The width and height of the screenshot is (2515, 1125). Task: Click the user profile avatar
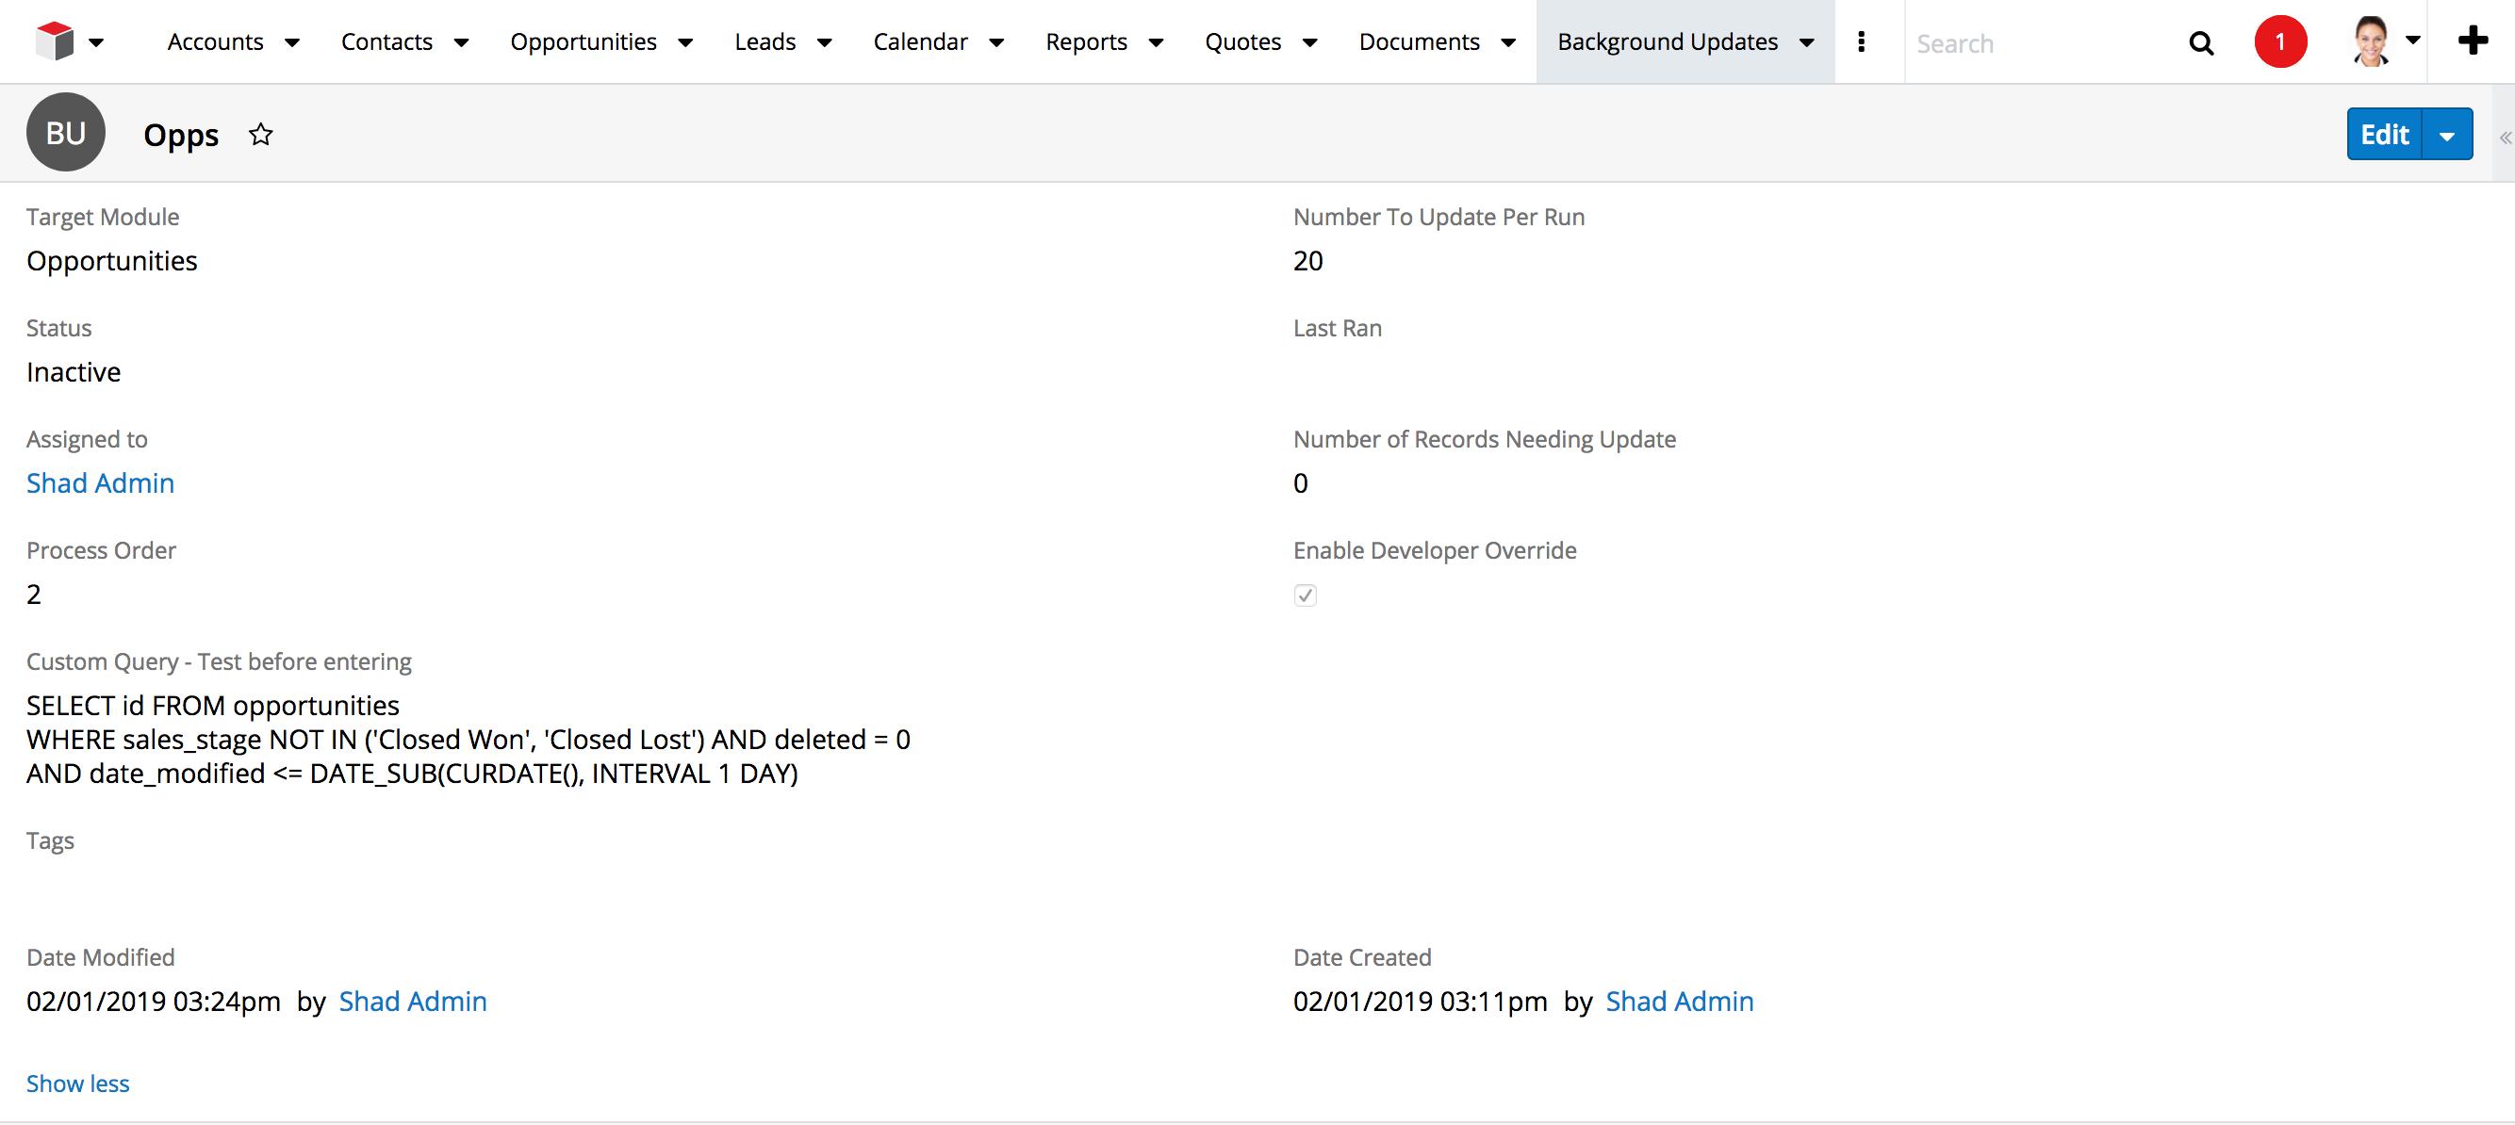2376,41
